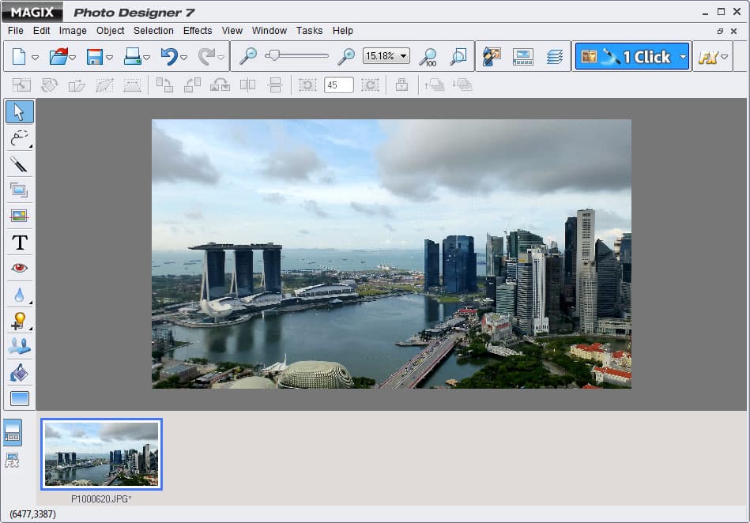The width and height of the screenshot is (750, 523).
Task: Click the Save disk icon
Action: 95,57
